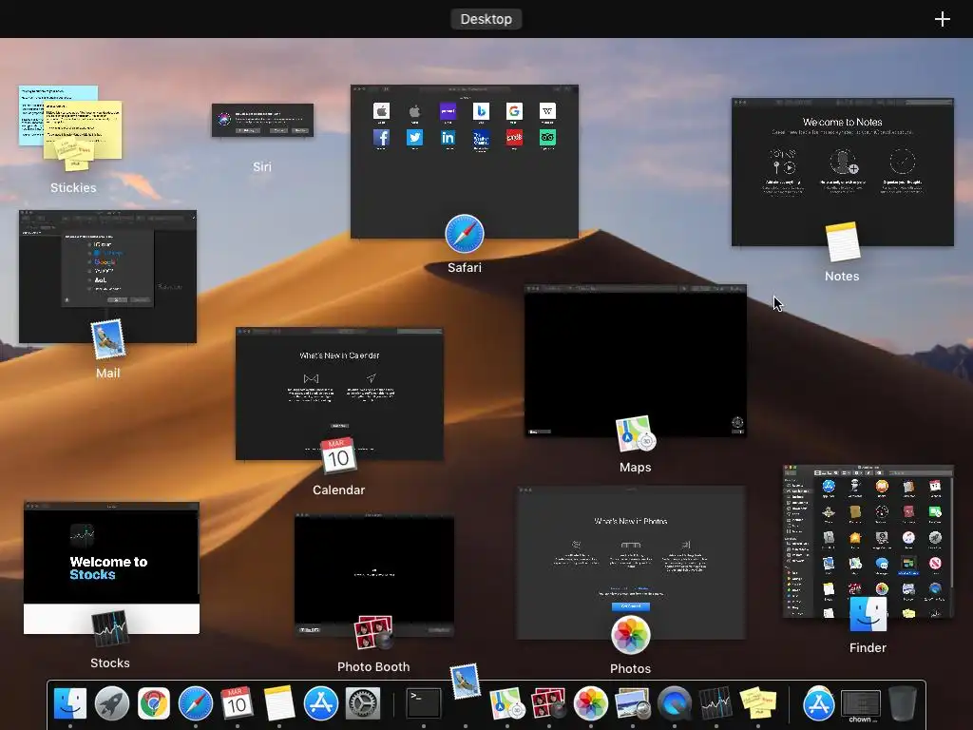Click the raised Mail stamp icon in Dock
Viewport: 973px width, 730px height.
(x=466, y=681)
